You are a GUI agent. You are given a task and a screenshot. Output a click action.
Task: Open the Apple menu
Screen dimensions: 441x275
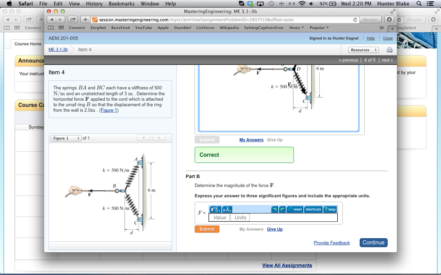(x=9, y=4)
